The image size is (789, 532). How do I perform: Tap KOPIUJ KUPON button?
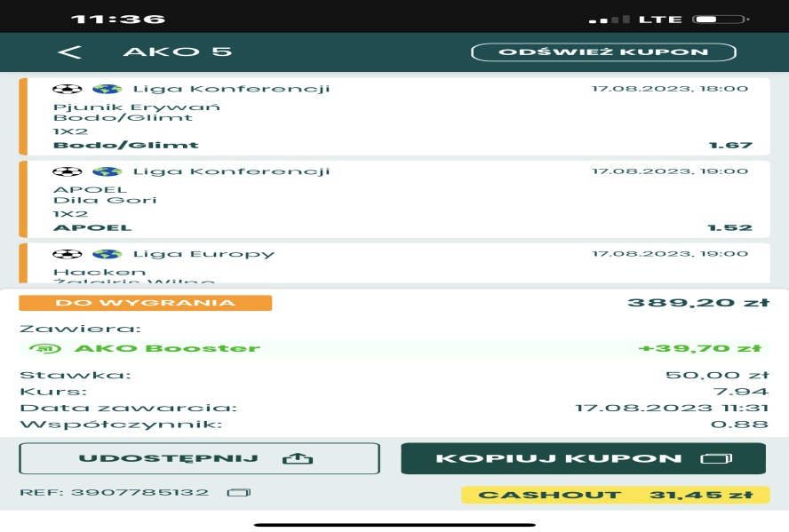click(x=583, y=458)
